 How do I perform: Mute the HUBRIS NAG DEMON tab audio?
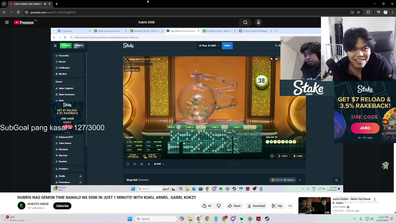[x=45, y=4]
